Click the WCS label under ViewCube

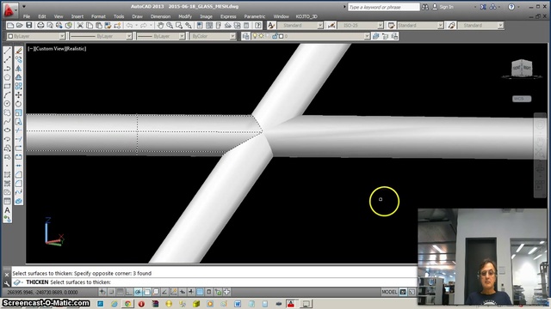[x=522, y=99]
